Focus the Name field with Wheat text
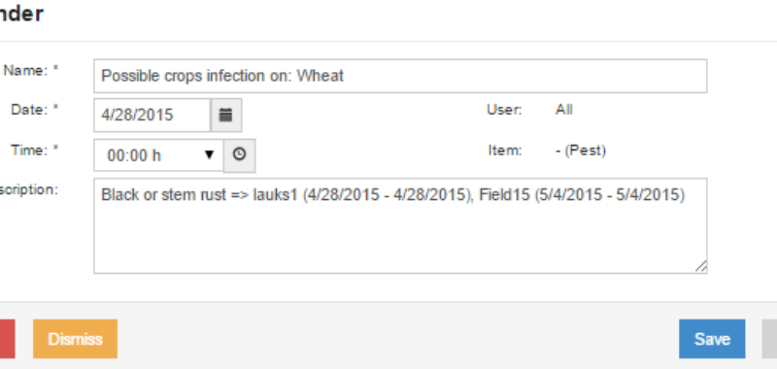 (400, 76)
